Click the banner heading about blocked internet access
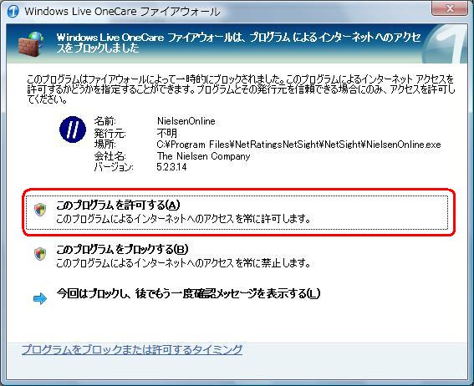Viewport: 474px width, 386px height. tap(239, 43)
